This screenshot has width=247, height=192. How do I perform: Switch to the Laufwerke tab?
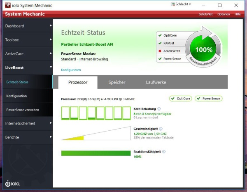156,82
